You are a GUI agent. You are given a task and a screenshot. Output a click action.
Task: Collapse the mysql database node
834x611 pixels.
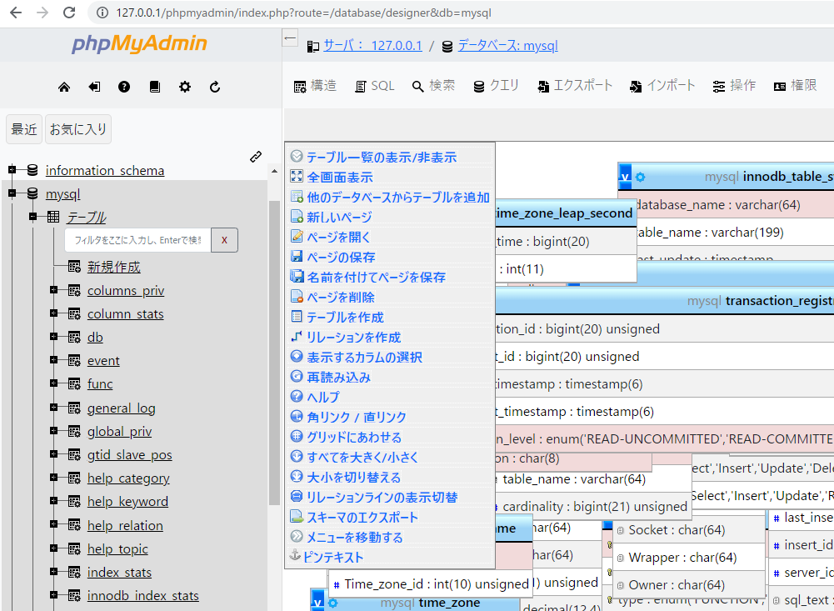click(12, 193)
